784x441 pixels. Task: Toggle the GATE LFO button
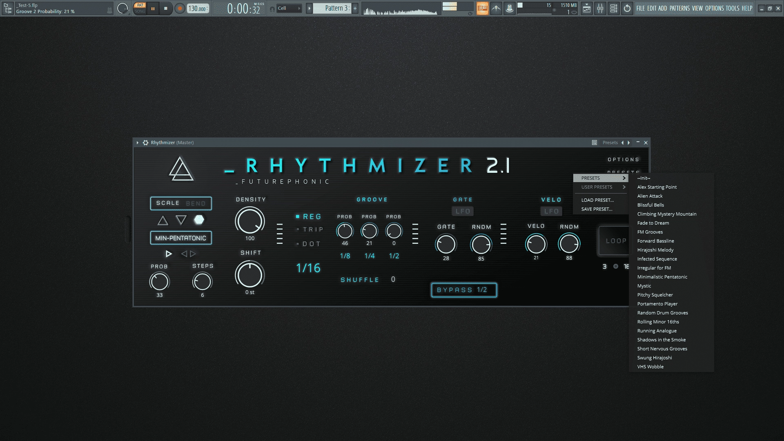pos(463,211)
